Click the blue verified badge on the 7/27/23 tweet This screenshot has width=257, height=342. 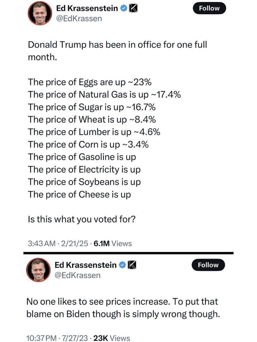tap(122, 265)
